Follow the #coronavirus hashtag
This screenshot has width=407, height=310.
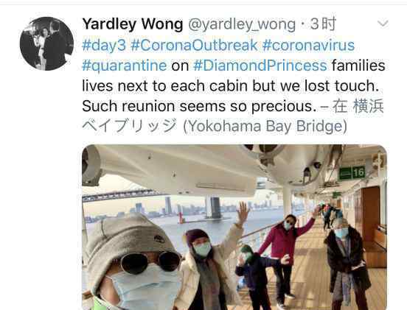(x=308, y=45)
